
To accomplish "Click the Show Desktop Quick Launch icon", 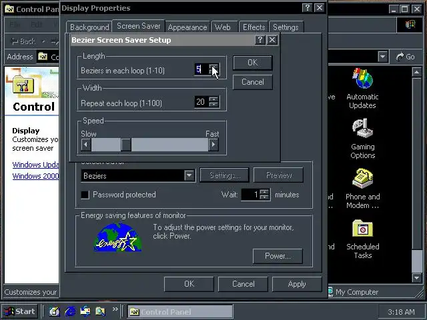I will pos(55,311).
